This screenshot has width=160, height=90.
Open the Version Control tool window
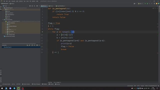(6, 84)
